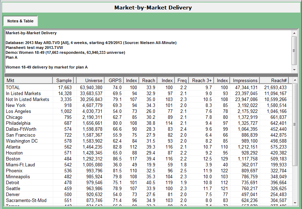Click Plan A line in notes

click(x=12, y=57)
